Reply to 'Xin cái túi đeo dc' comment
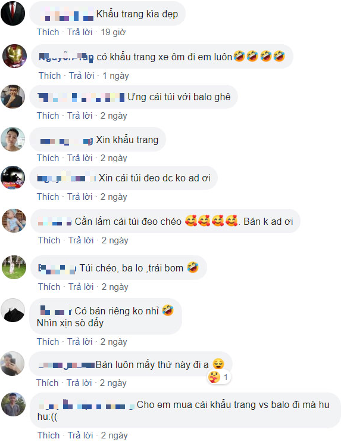 click(80, 196)
